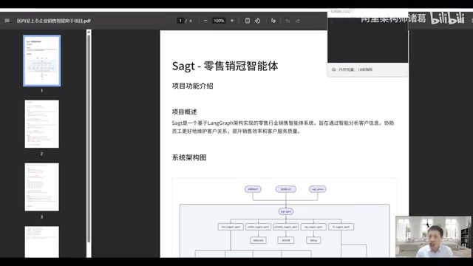
Task: Click the 100% zoom level field
Action: 219,21
